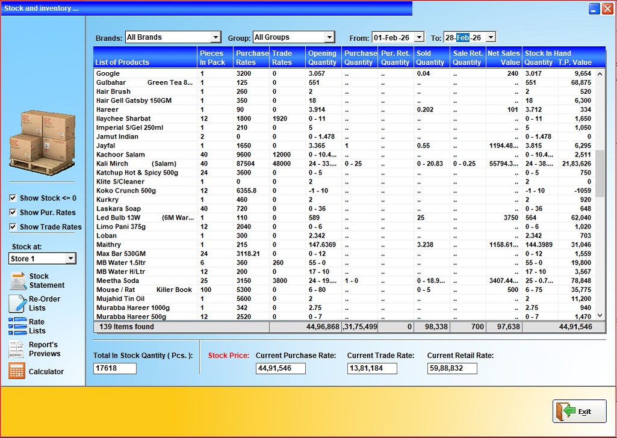
Task: Select the Led Bulb 13W row
Action: (344, 218)
